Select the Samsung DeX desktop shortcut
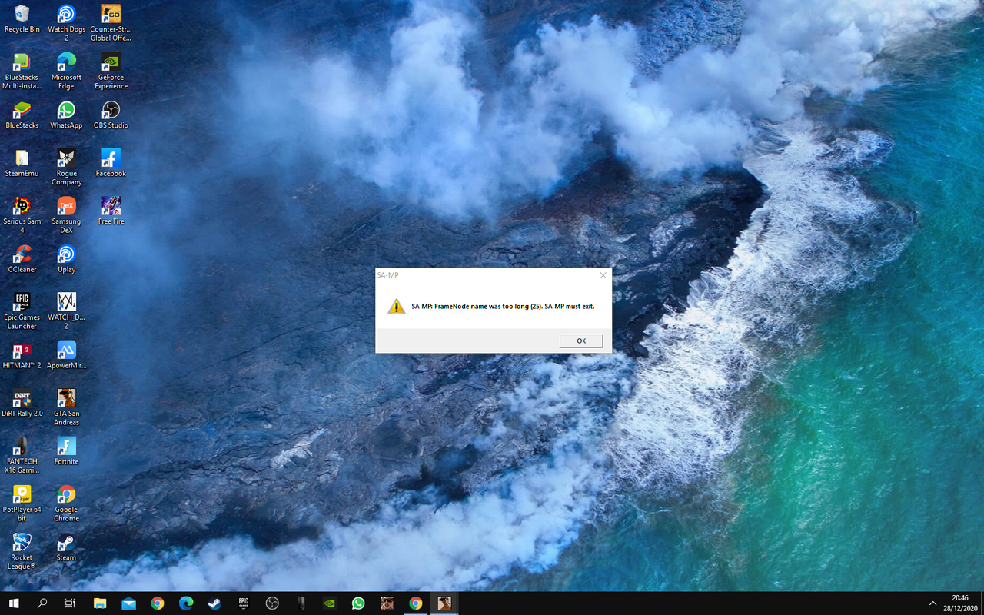The height and width of the screenshot is (615, 984). click(66, 215)
